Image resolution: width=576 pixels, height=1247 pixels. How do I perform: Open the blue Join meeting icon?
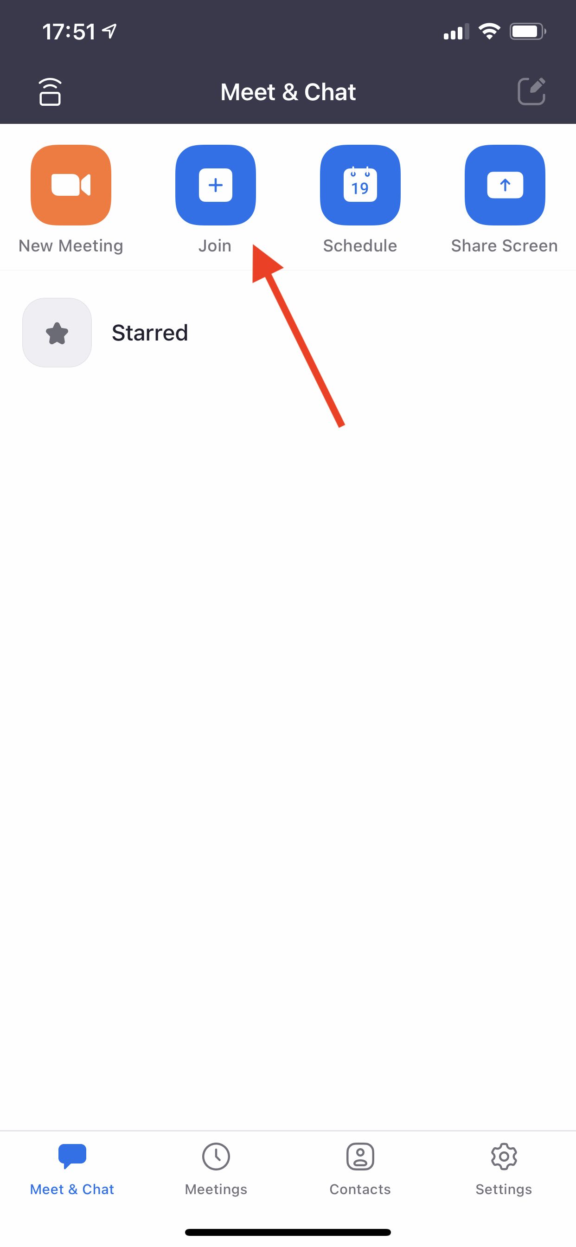pyautogui.click(x=215, y=185)
